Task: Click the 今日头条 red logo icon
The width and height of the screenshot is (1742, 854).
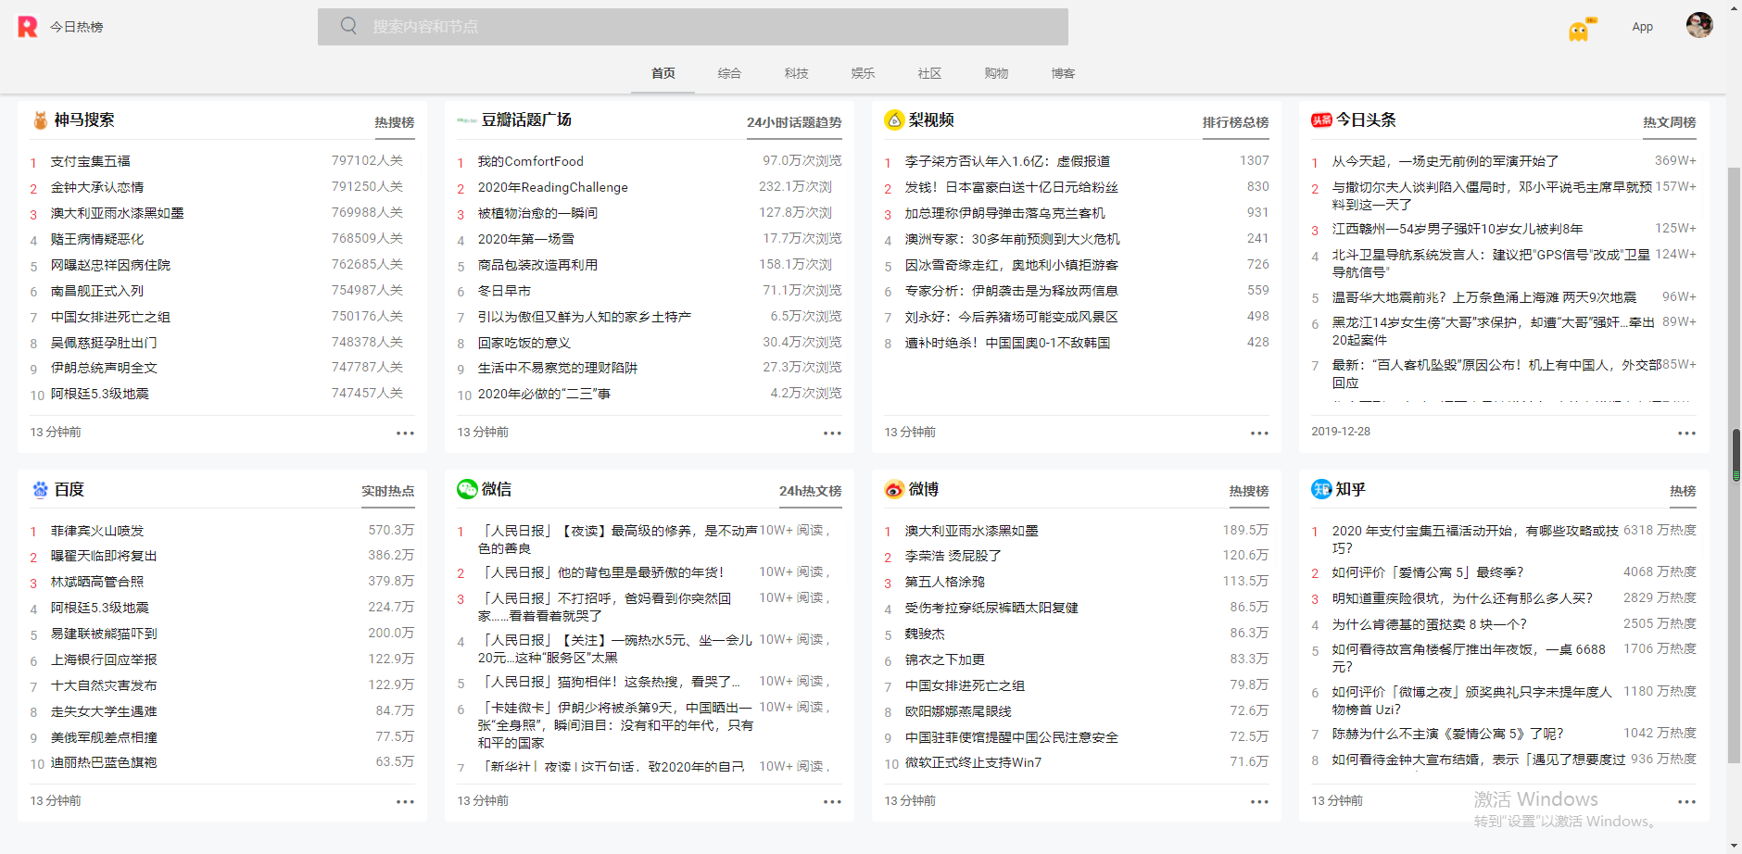Action: click(x=1321, y=119)
